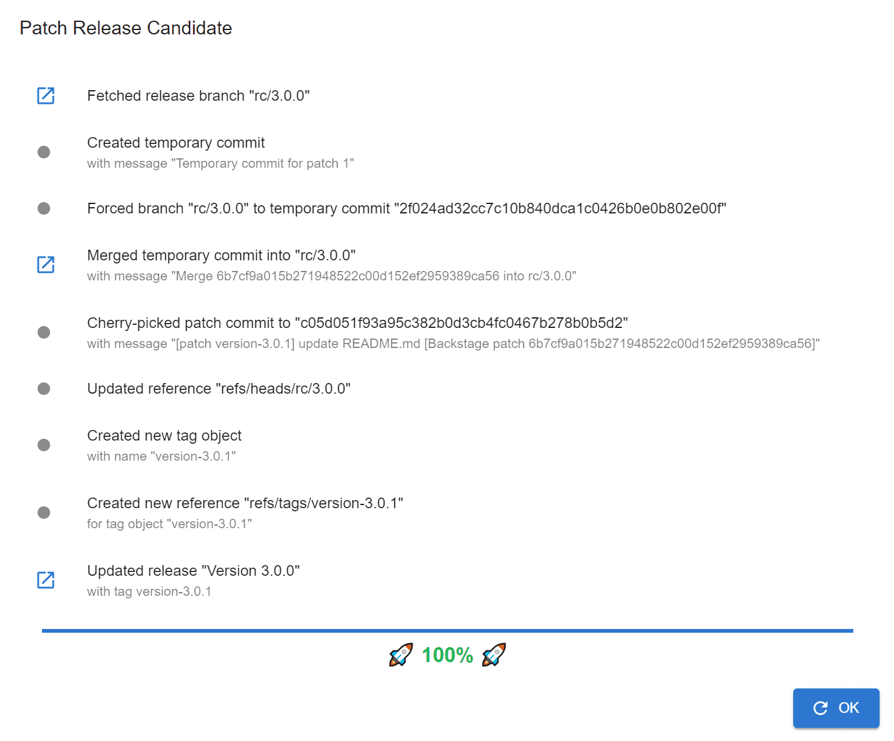Image resolution: width=894 pixels, height=741 pixels.
Task: Click the gray dot beside Created new tag object
Action: pos(44,445)
